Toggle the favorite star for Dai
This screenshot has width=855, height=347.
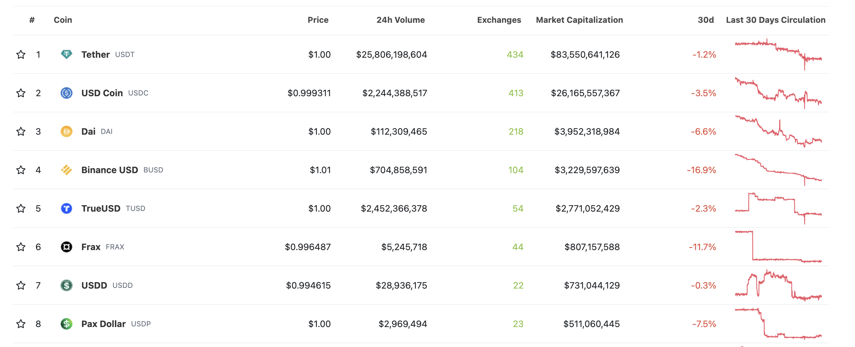tap(21, 131)
